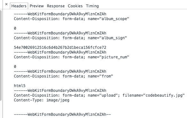Open the Response tab

pos(56,6)
